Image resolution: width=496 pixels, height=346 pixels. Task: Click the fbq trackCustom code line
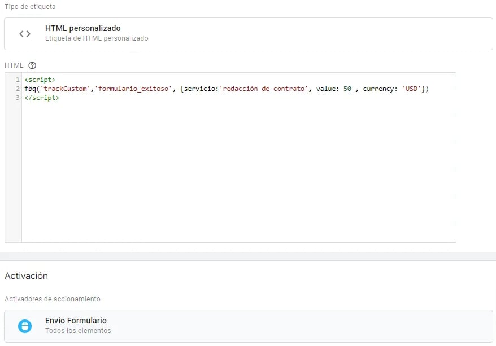coord(227,89)
